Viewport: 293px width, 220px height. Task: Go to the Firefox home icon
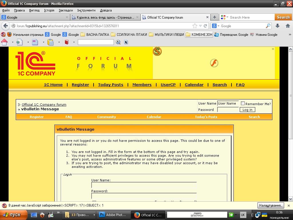click(288, 26)
